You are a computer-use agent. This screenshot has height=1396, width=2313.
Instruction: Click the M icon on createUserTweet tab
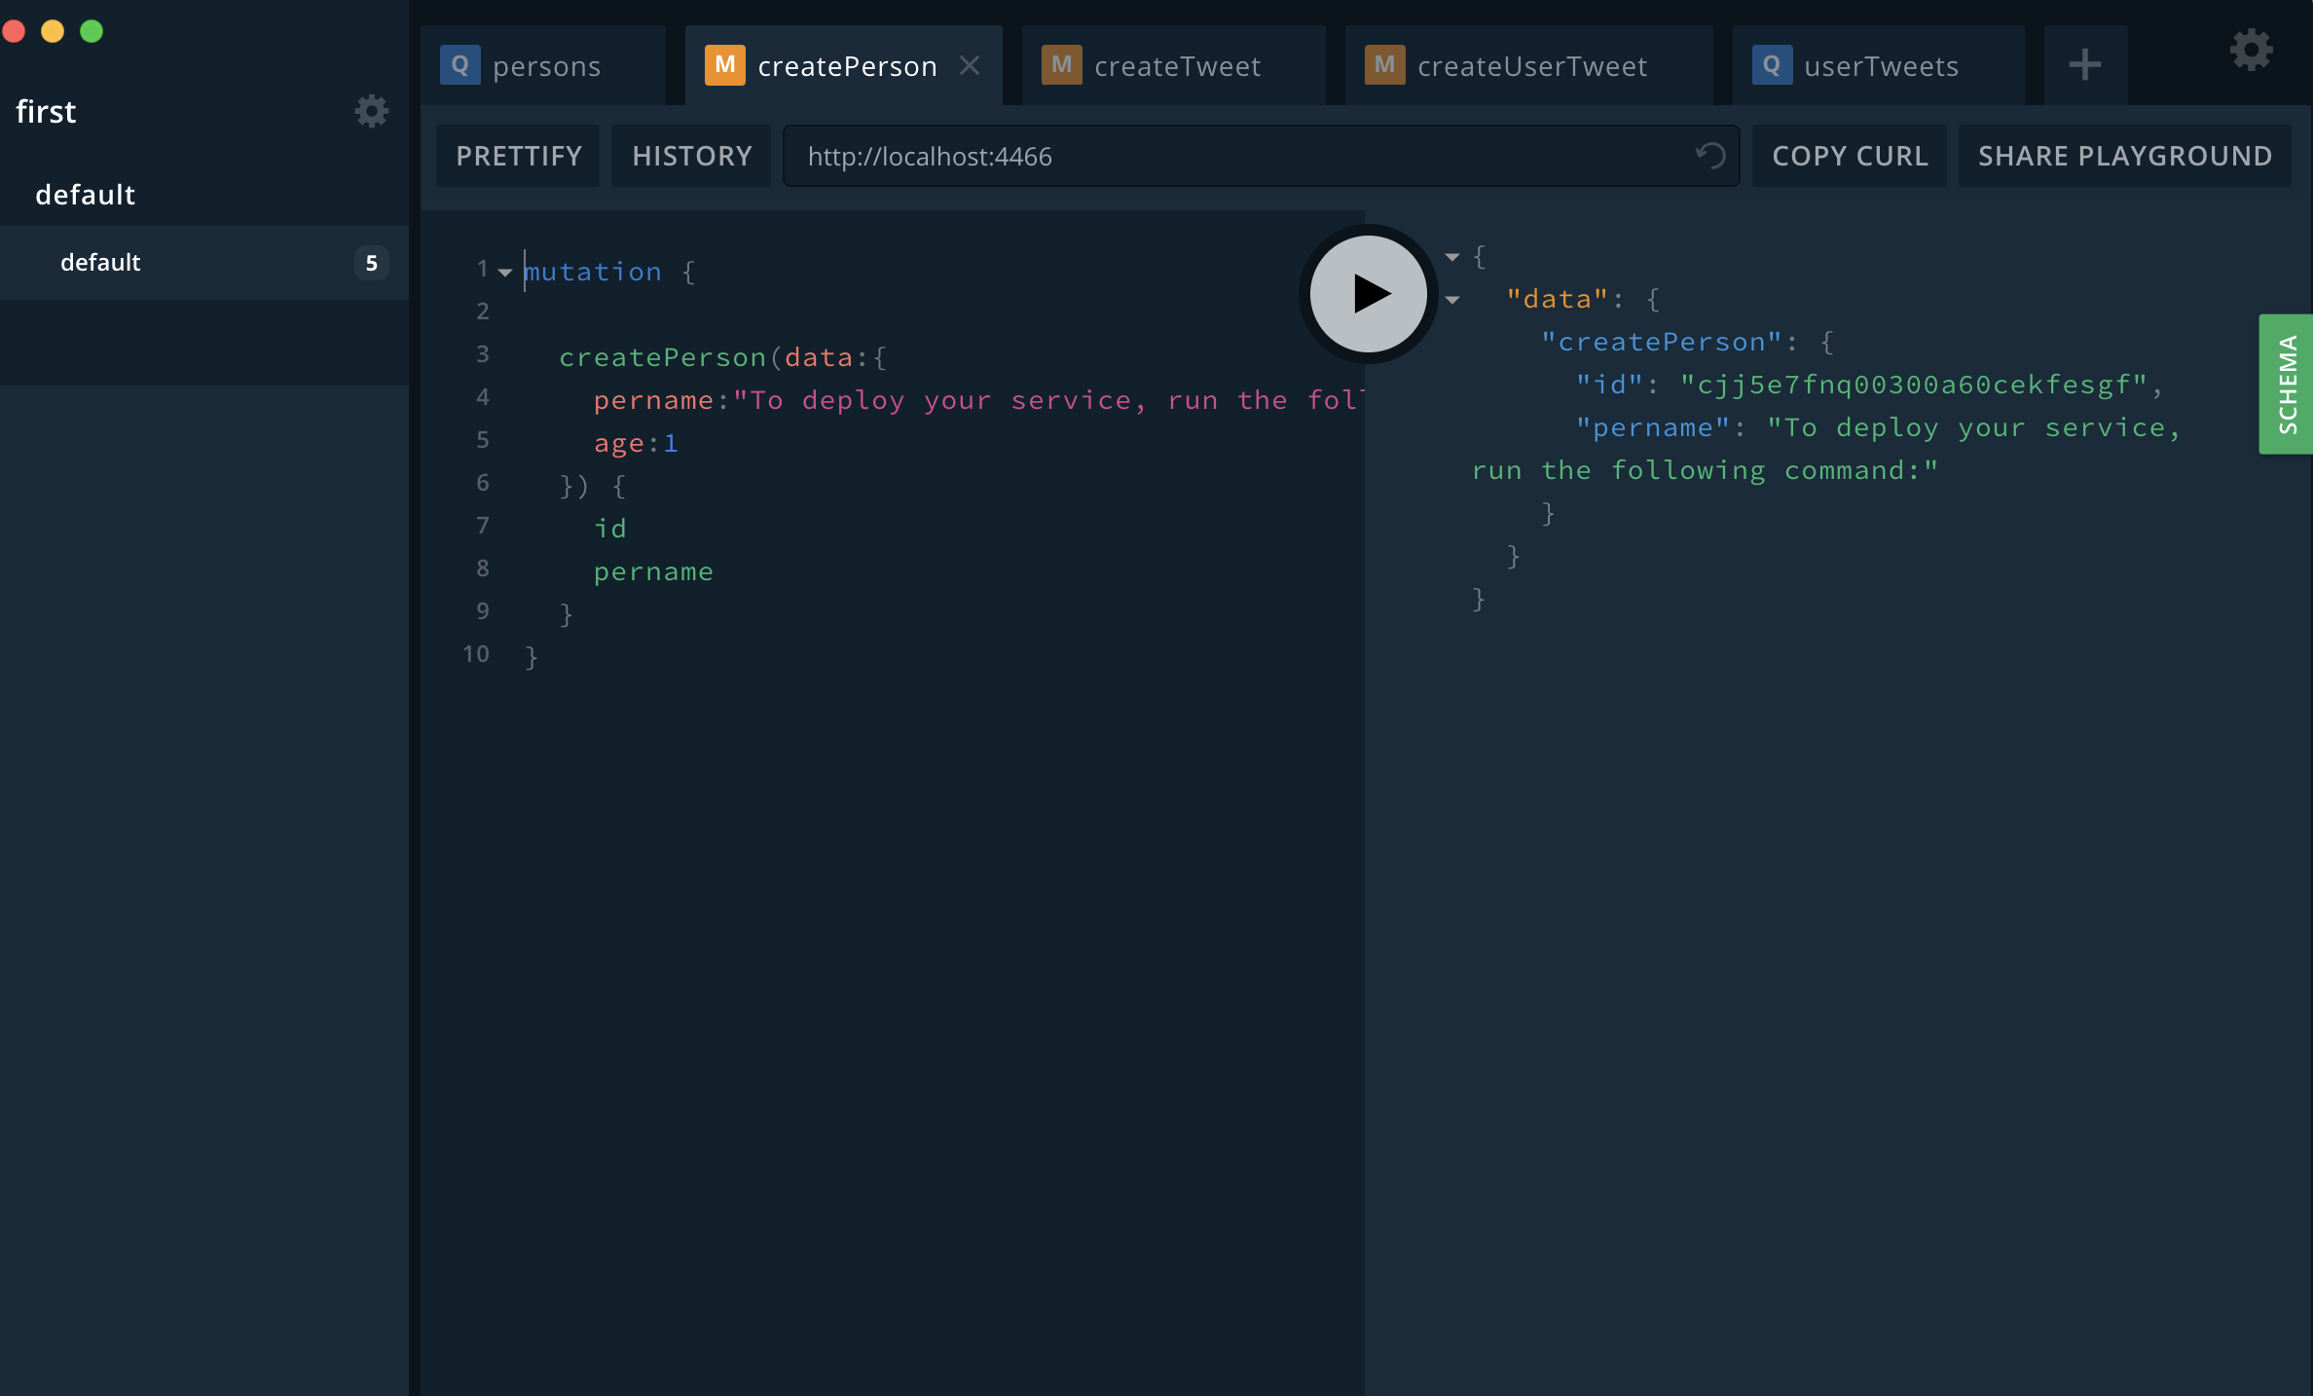point(1383,65)
